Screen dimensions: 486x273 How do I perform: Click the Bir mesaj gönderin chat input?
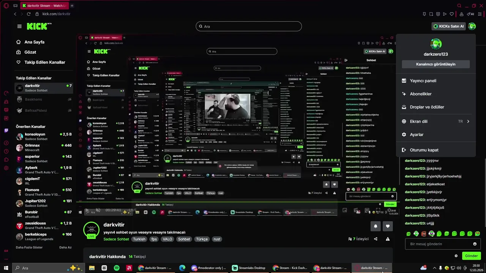pos(443,244)
